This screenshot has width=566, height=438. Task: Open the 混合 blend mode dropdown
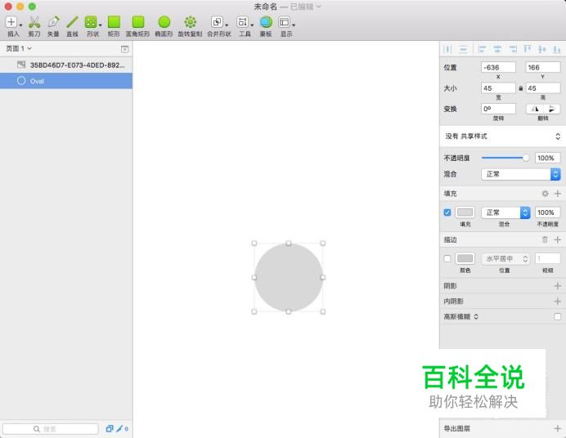(520, 174)
